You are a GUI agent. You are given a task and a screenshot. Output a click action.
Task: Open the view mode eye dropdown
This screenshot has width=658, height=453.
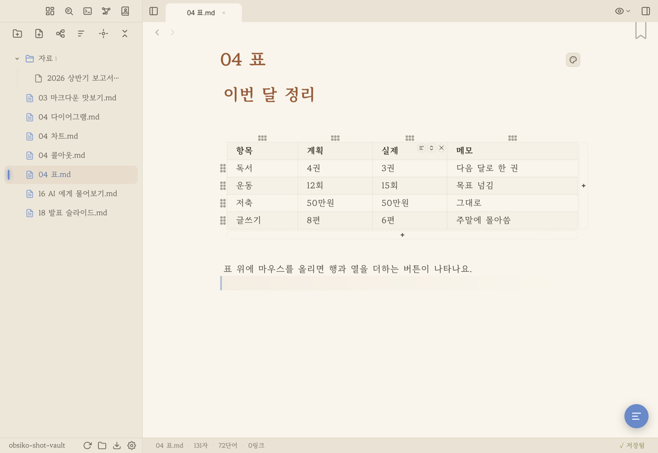[x=622, y=11]
